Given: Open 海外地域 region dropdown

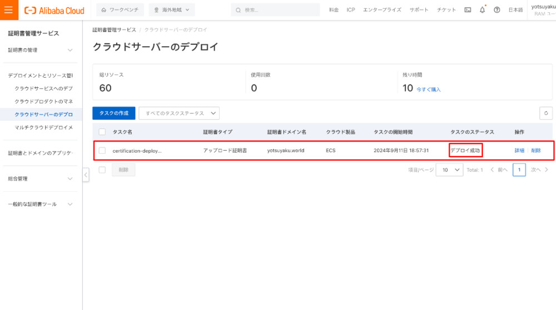Looking at the screenshot, I should coord(172,10).
